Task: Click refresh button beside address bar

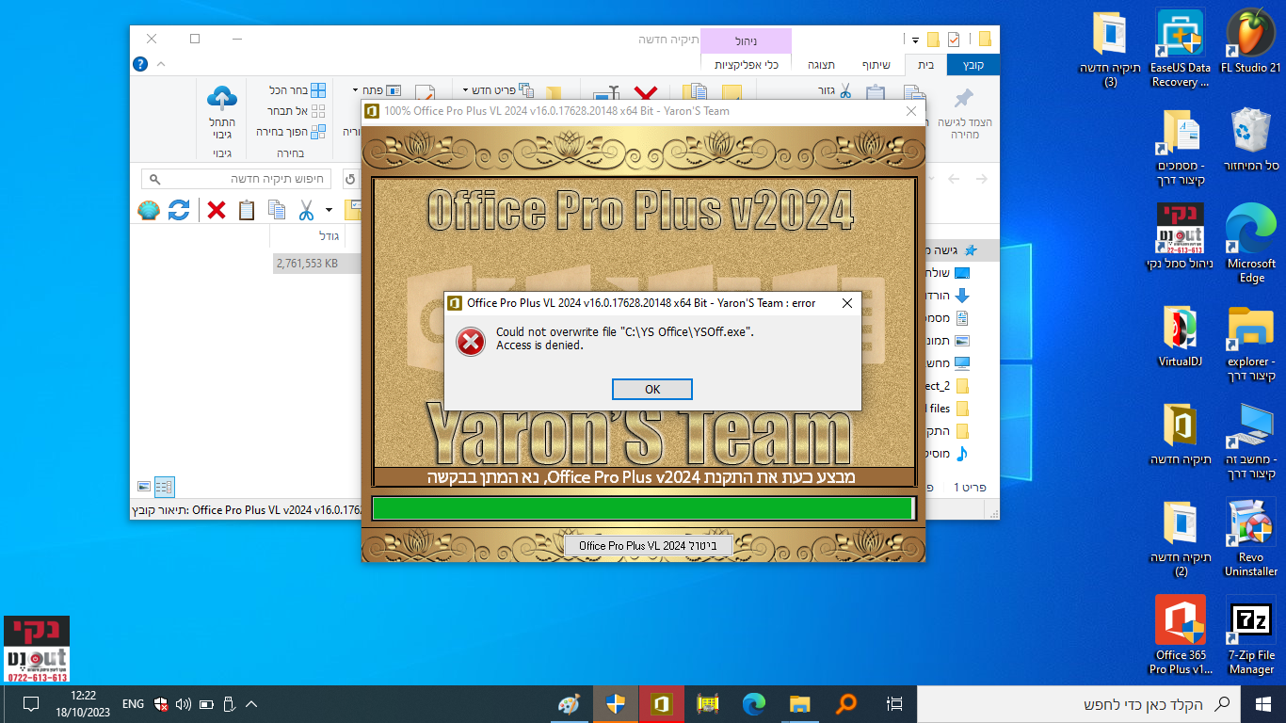Action: [350, 179]
